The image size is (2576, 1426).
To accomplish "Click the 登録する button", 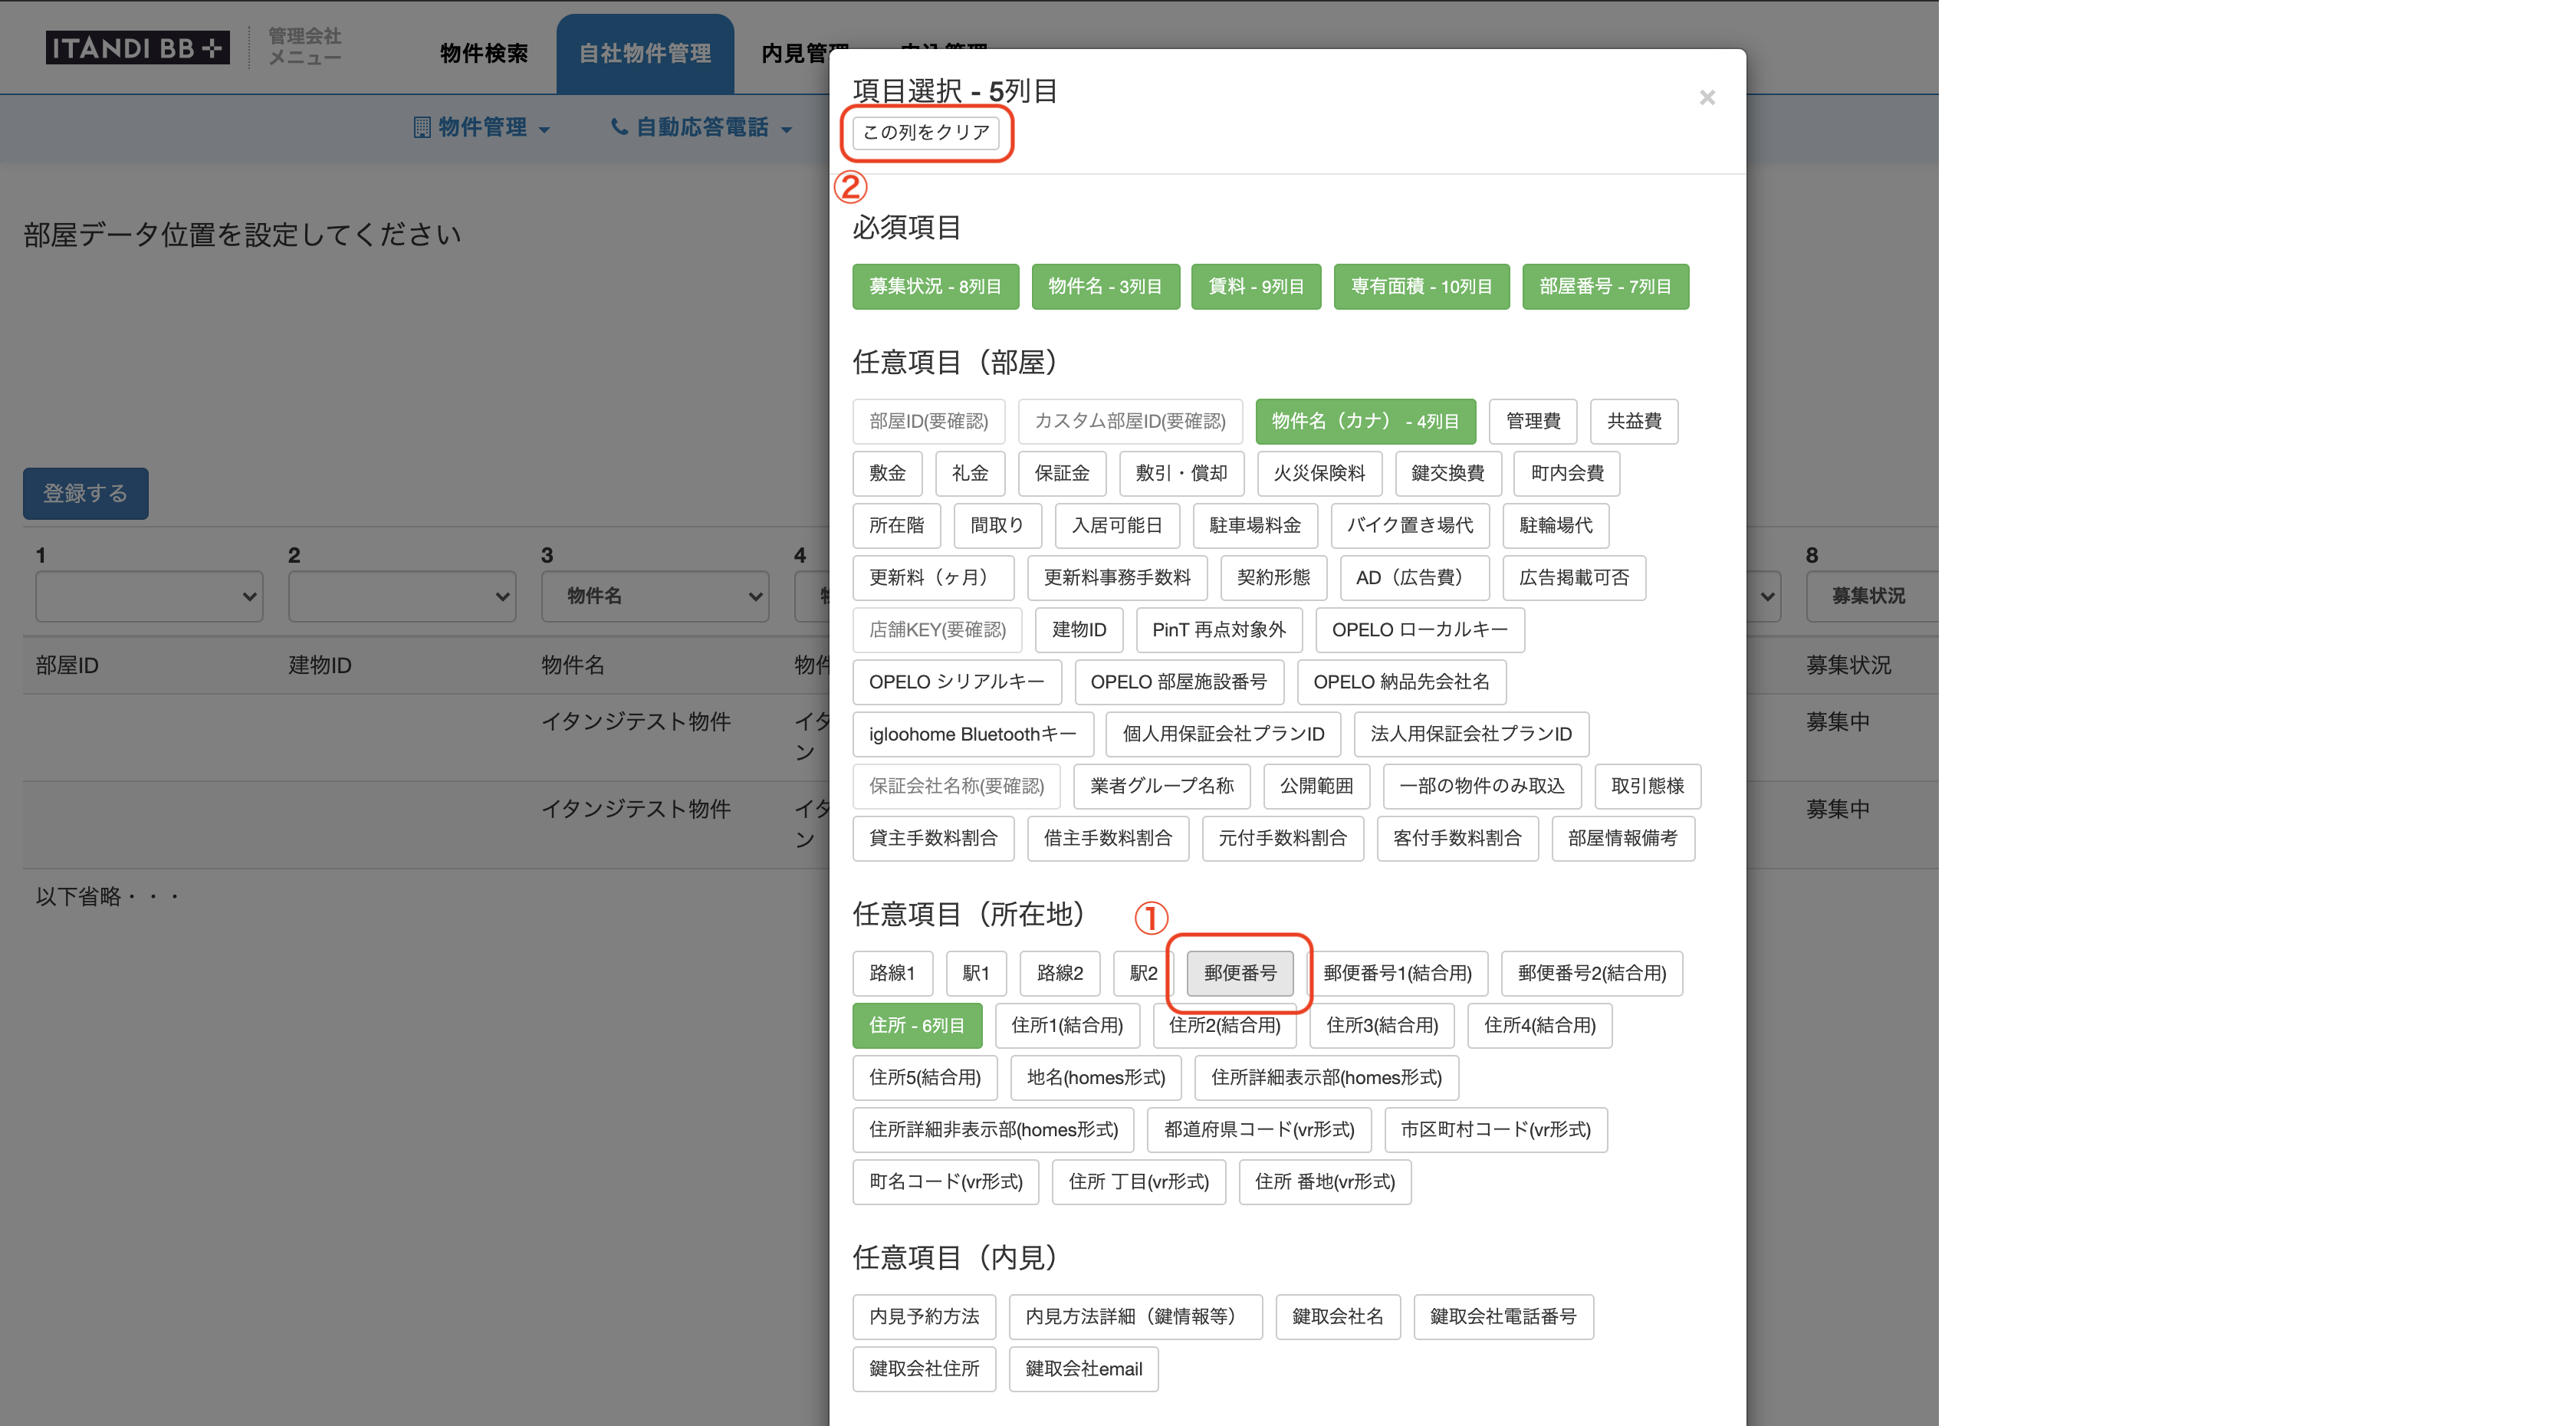I will click(86, 493).
